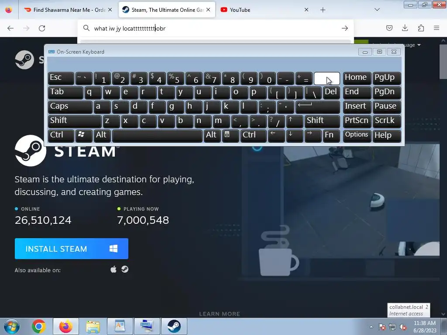The image size is (447, 335).
Task: Select the Steam, The Ultimate Online Game tab
Action: (167, 10)
